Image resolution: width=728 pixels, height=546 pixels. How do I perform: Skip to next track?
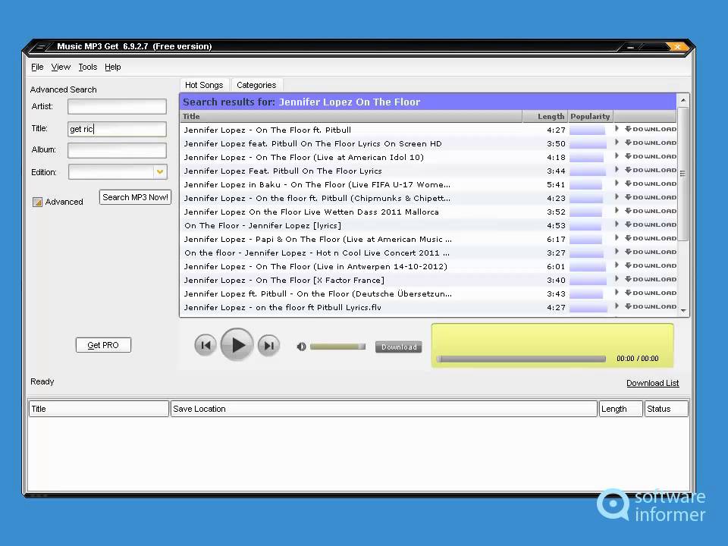tap(268, 346)
